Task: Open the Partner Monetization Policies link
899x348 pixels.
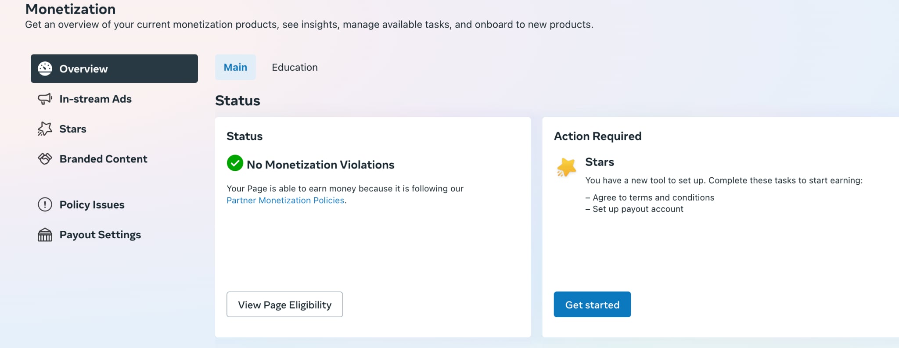Action: (x=285, y=200)
